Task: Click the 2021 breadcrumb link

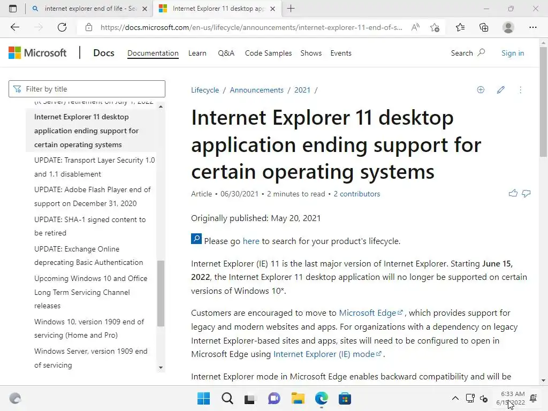Action: [x=302, y=90]
